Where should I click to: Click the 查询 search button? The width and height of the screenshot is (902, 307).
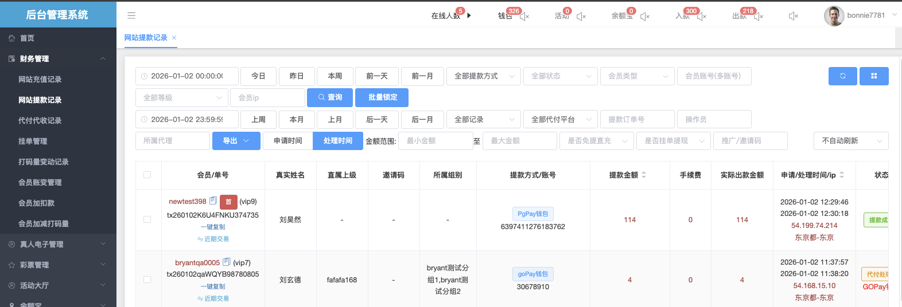pyautogui.click(x=329, y=98)
